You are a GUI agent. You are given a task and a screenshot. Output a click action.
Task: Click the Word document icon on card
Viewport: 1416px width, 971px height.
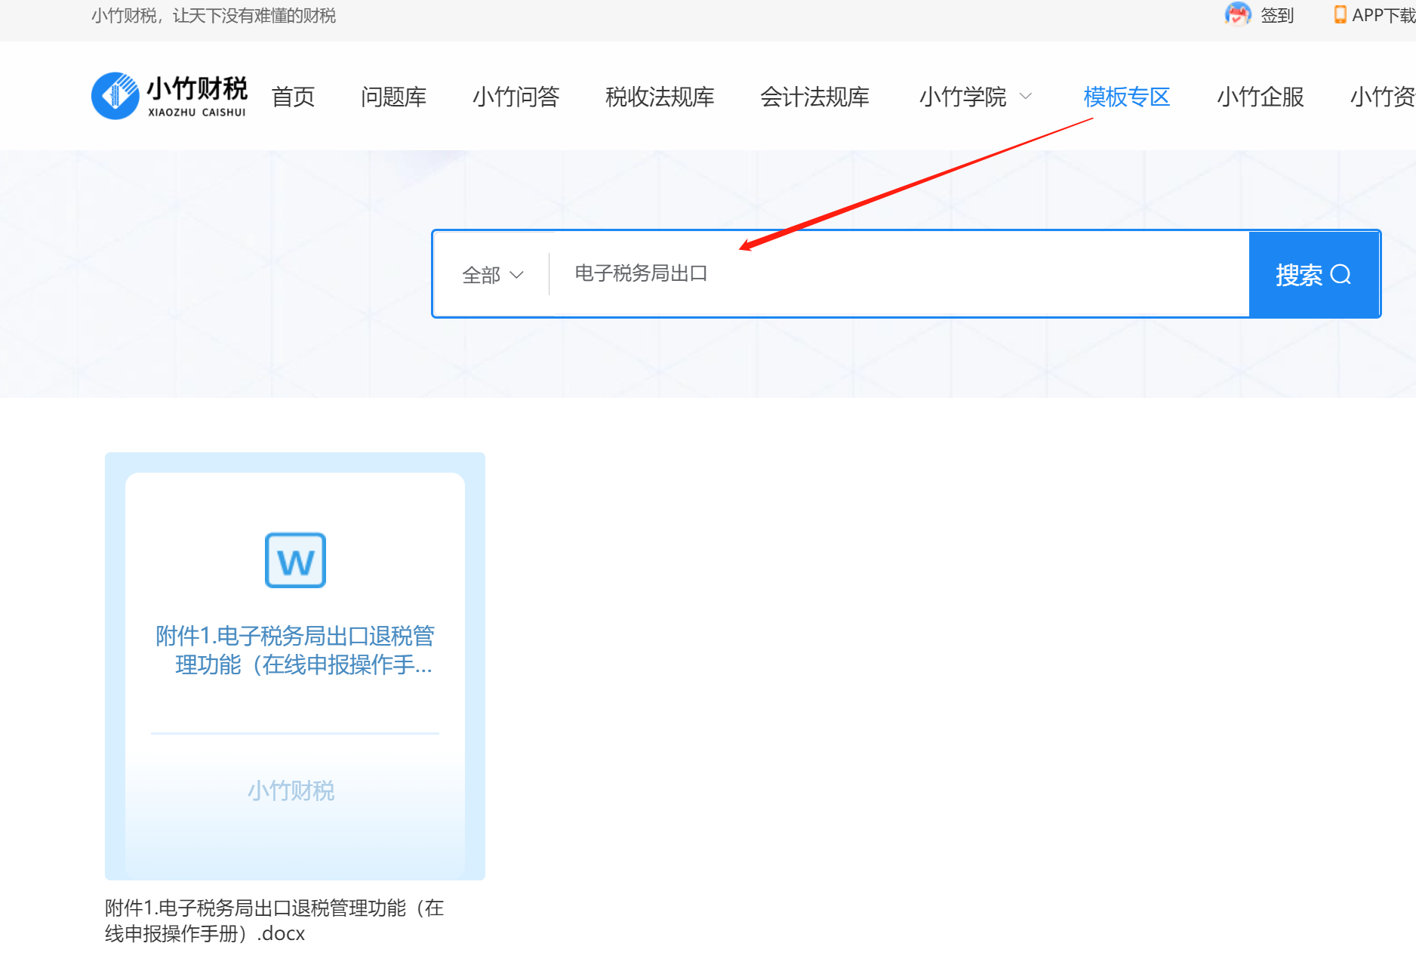pos(295,560)
